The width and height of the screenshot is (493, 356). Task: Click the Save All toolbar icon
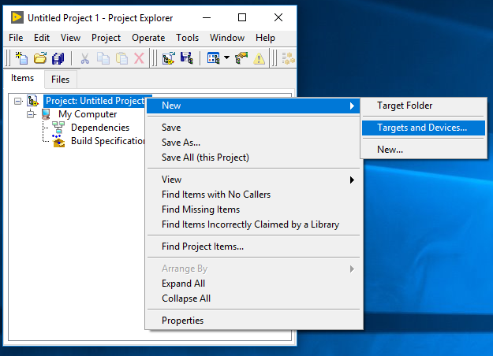58,58
